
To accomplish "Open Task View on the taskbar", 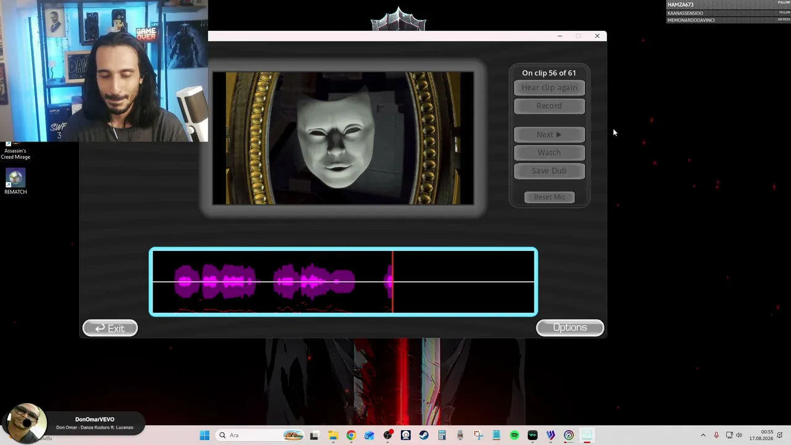I will point(314,435).
